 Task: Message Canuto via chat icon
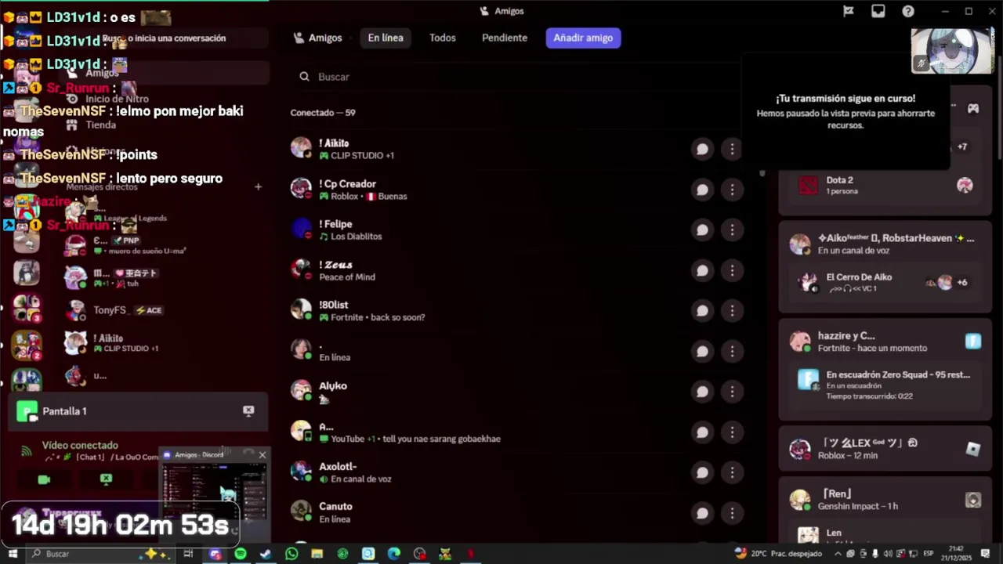702,513
